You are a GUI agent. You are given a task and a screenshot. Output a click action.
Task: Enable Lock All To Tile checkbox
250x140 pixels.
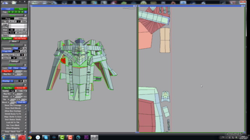coord(25,122)
